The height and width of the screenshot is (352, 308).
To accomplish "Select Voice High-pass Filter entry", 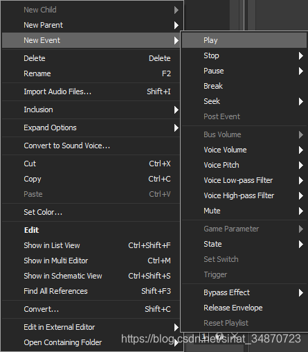I will click(244, 195).
